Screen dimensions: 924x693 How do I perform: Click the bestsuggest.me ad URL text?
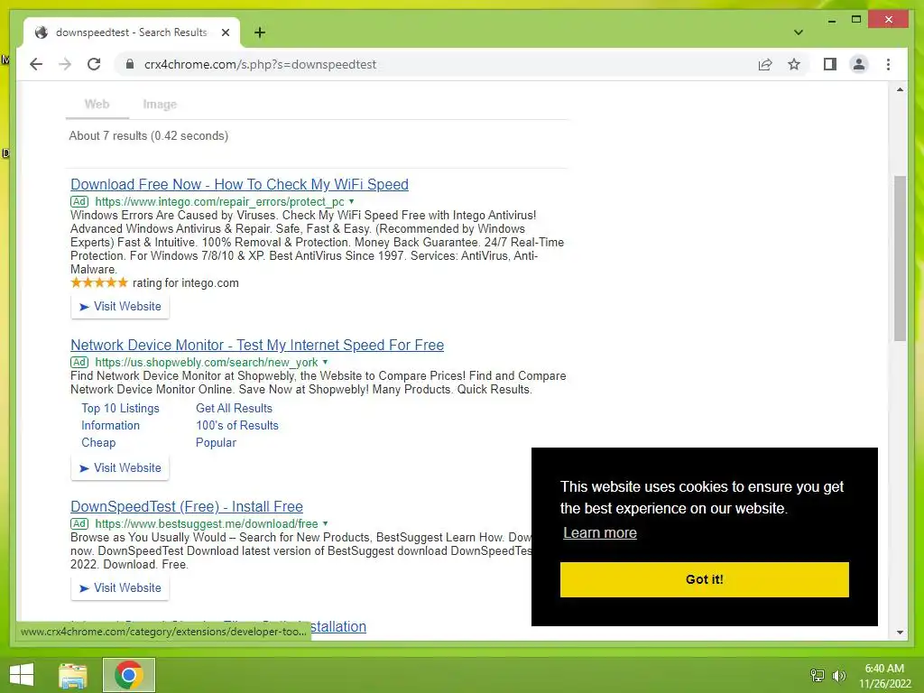(207, 524)
